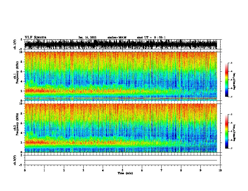Select the date "Jan. 16, 2022" in header
Screen dimensions: 248x191
pyautogui.click(x=87, y=37)
